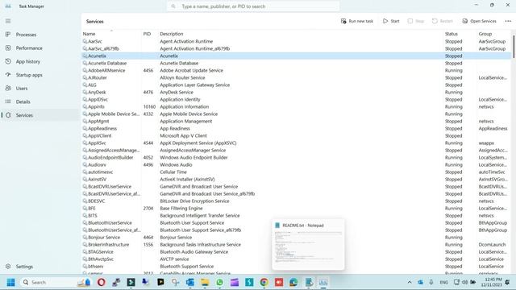Select the Bonjour Service row

click(296, 238)
